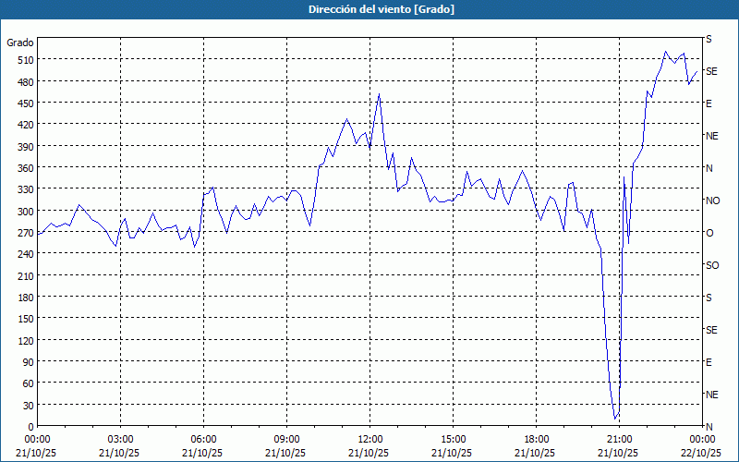Click the 18:00 time axis label
This screenshot has height=462, width=739.
tap(536, 439)
